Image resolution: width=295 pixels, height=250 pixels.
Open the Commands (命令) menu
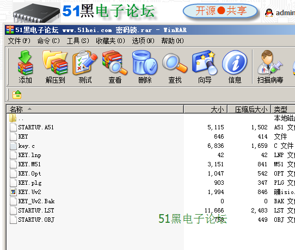[48, 41]
